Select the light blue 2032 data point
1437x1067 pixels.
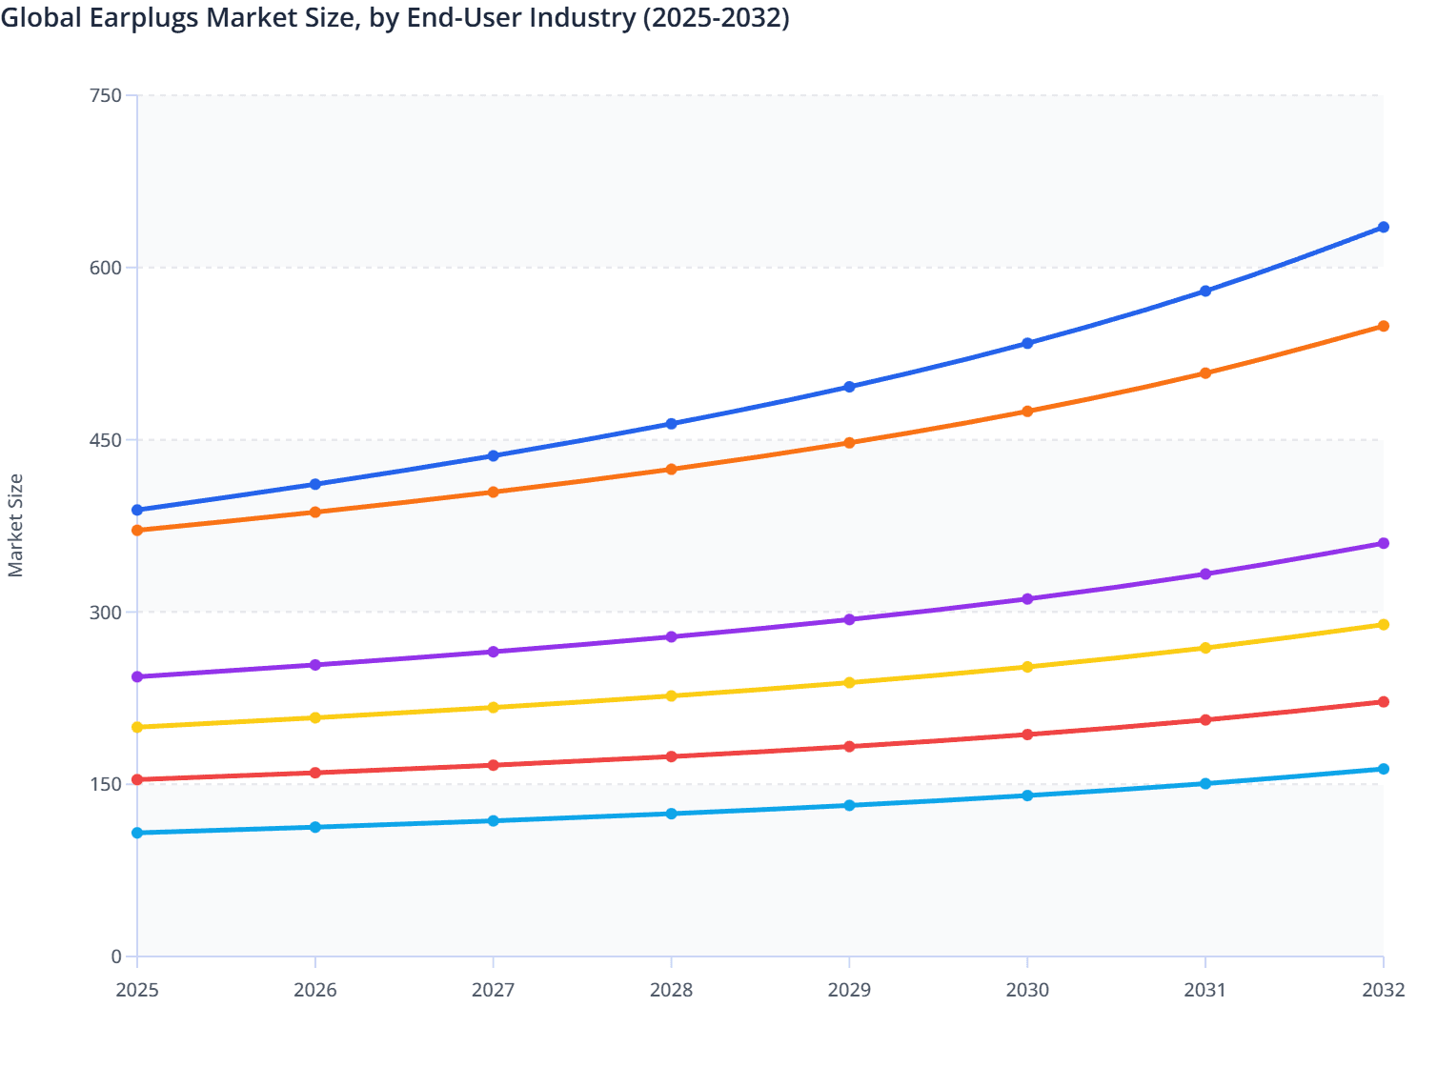[x=1383, y=769]
